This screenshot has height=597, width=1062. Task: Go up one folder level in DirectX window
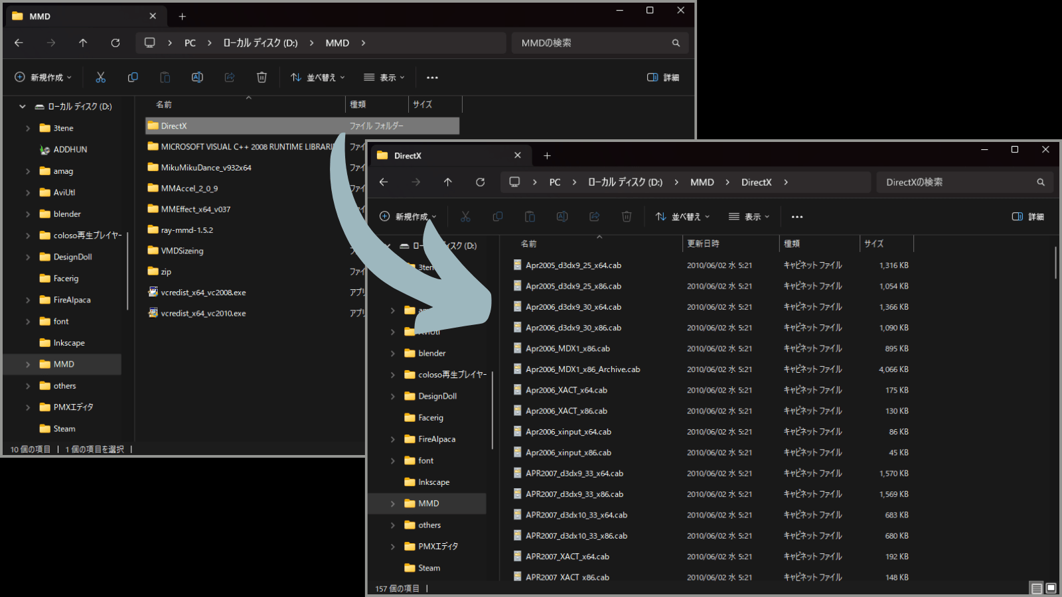448,182
